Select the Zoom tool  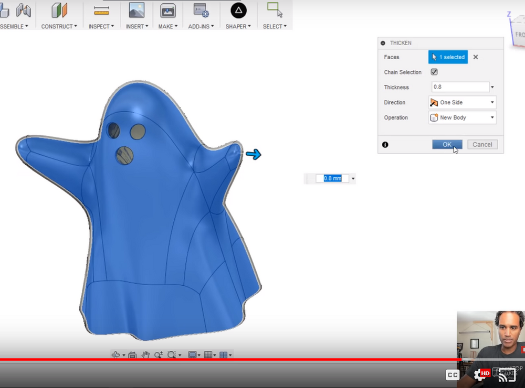(157, 354)
